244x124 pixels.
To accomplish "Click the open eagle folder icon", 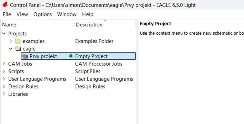I will 18,49.
